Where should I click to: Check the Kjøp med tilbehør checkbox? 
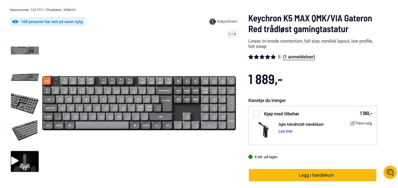[x=256, y=114]
